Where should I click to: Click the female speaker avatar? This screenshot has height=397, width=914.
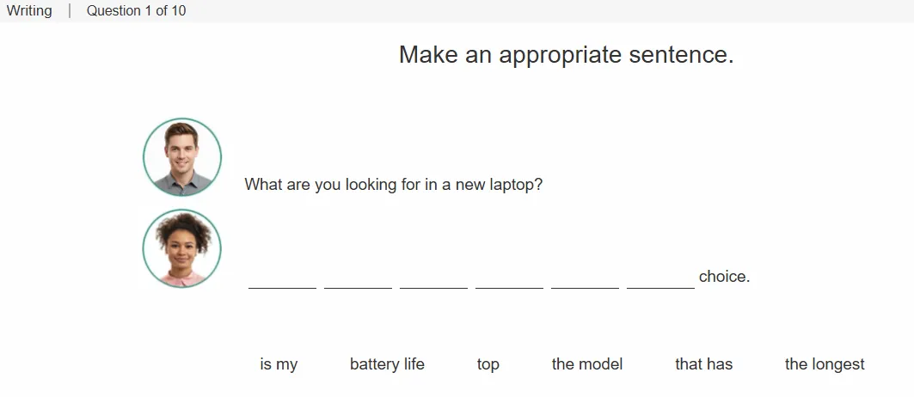182,248
